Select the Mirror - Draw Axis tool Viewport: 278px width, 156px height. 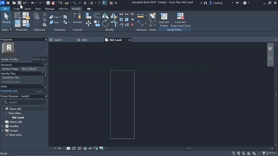coord(114,16)
